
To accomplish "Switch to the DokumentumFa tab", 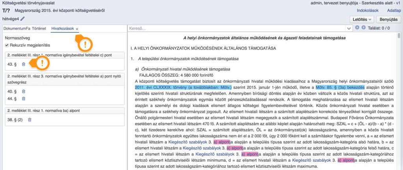I will [x=17, y=29].
